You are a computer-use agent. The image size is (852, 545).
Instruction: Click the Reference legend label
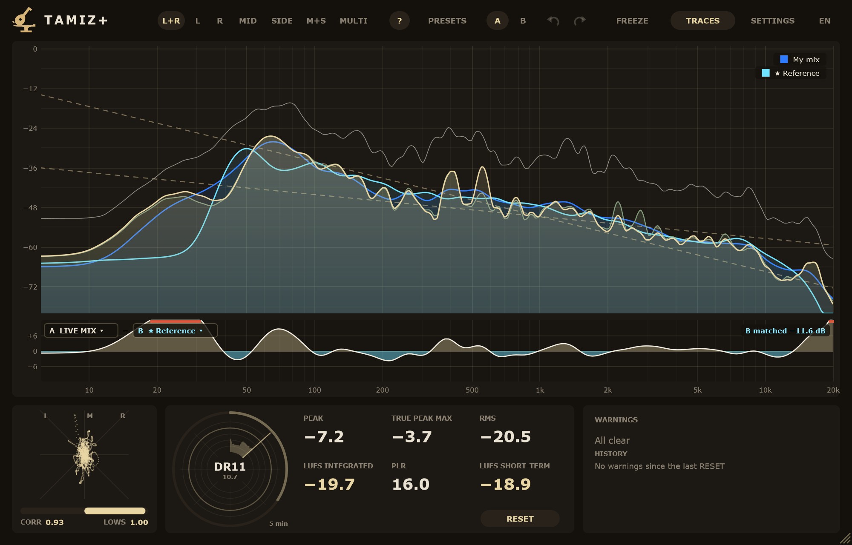coord(797,73)
